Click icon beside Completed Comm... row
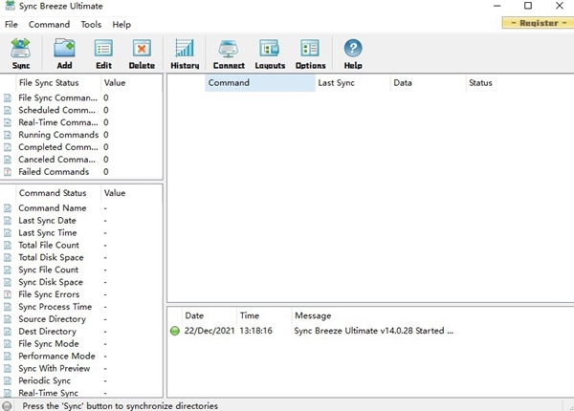The height and width of the screenshot is (411, 574). click(8, 147)
